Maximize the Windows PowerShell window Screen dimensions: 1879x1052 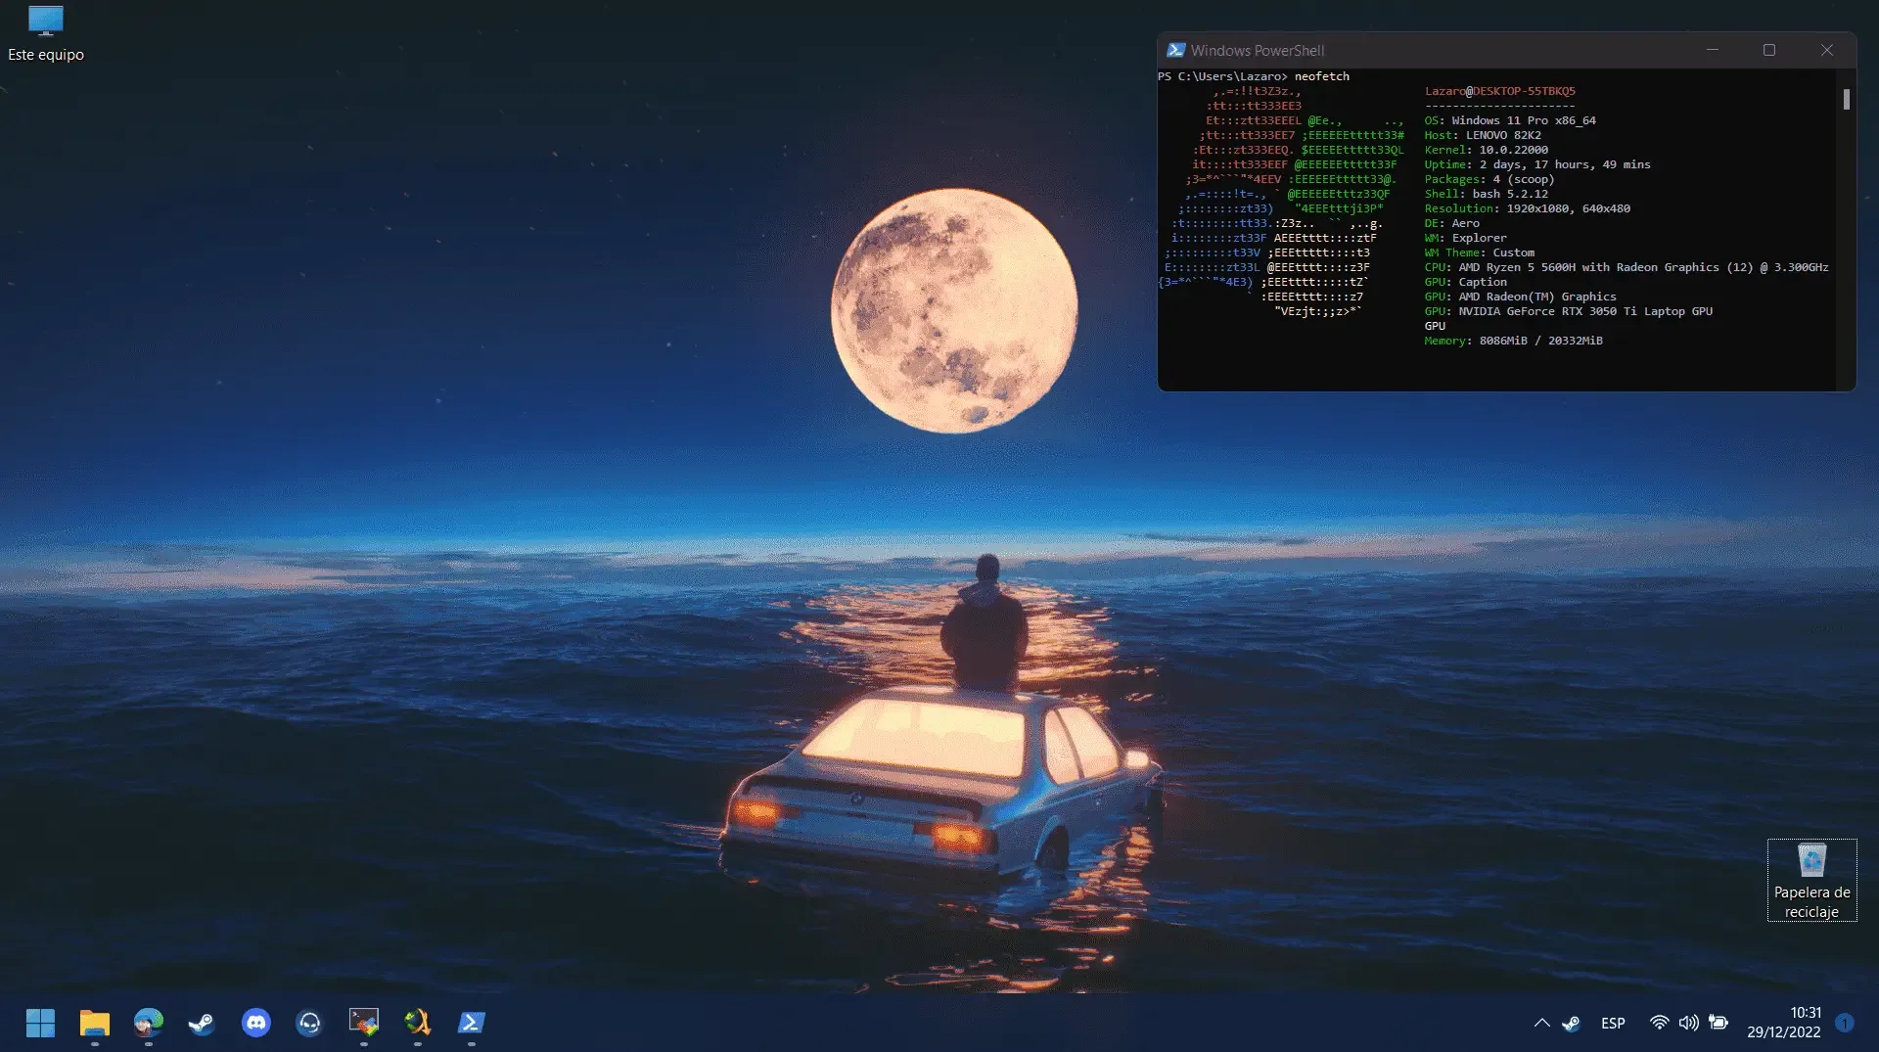(1769, 50)
